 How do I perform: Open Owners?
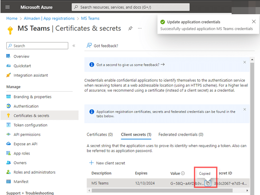tap(20, 163)
